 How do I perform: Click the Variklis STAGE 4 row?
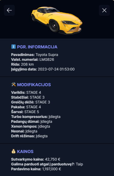26,93
